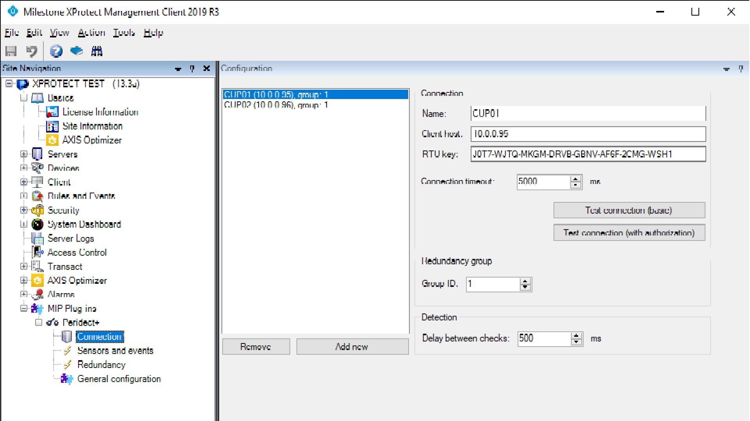Screen dimensions: 750x421
Task: Increase Delay between checks value
Action: click(x=576, y=335)
